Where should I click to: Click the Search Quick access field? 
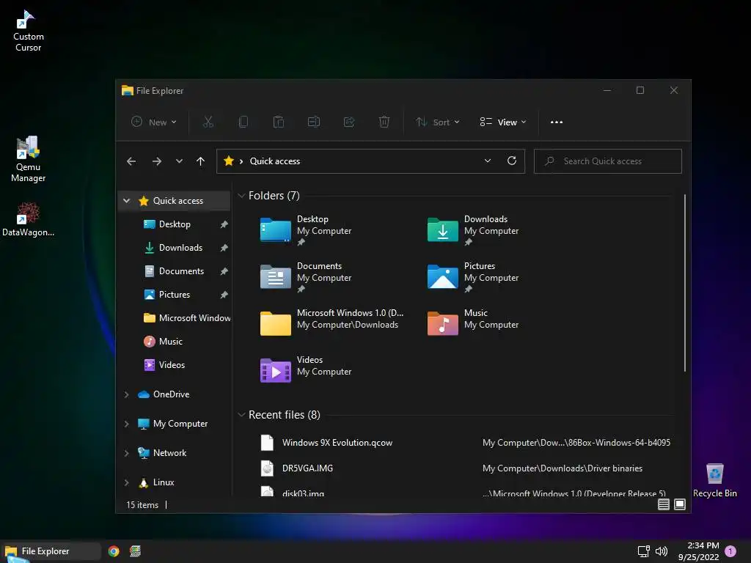[608, 161]
